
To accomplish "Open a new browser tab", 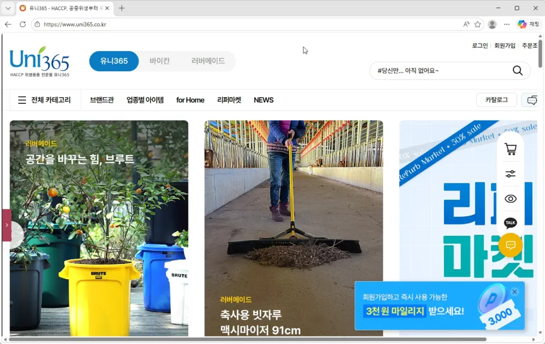I will 121,8.
